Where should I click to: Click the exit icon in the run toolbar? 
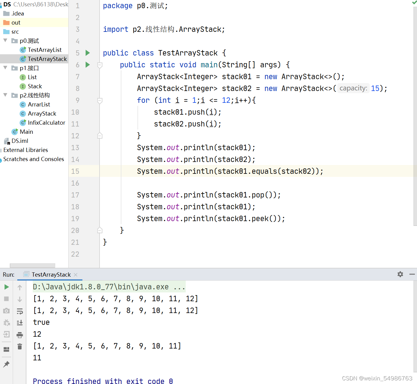(x=6, y=334)
